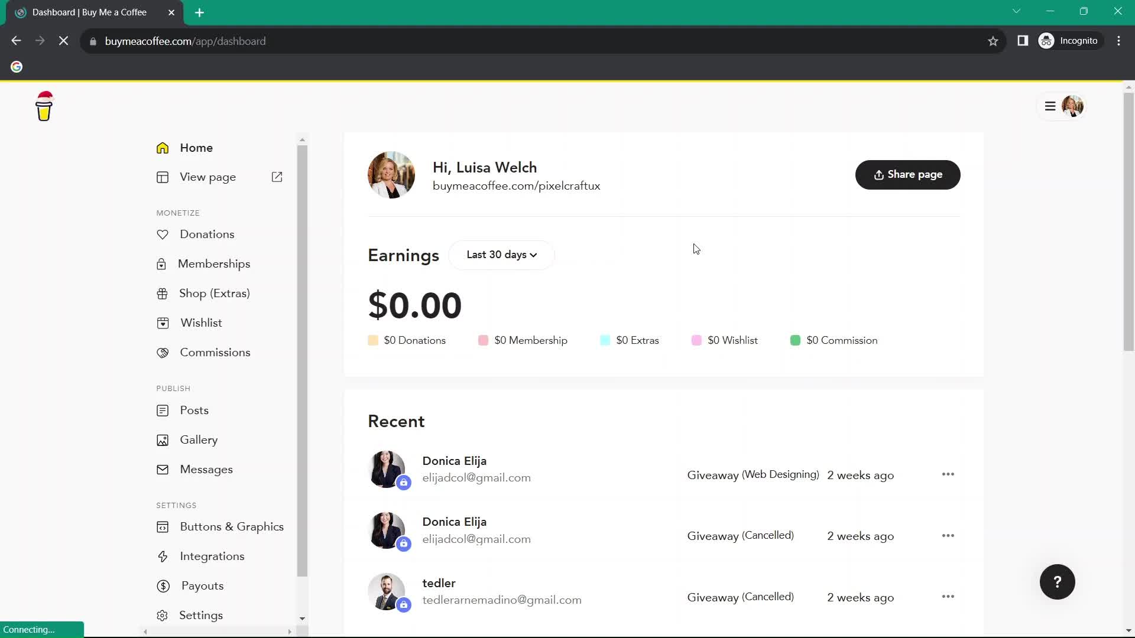
Task: Toggle the tedler profile thumbnail
Action: 388,592
